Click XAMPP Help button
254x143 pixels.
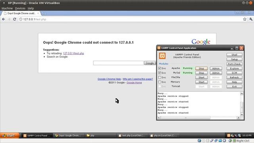pos(235,82)
